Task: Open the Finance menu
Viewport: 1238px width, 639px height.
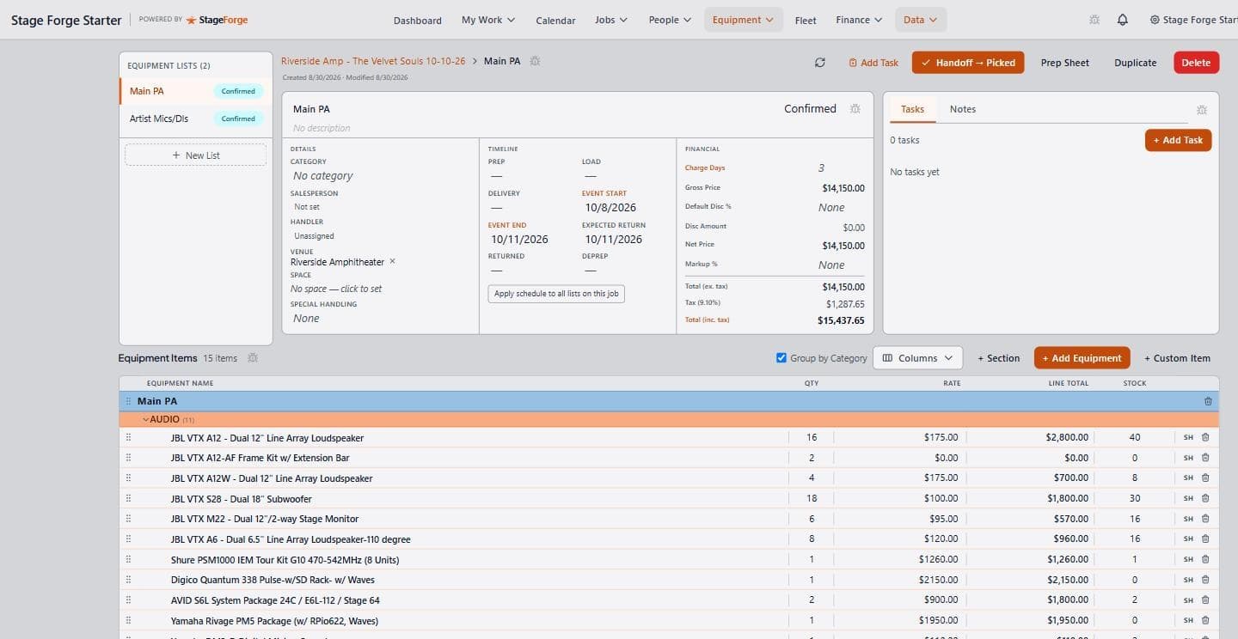Action: [x=859, y=20]
